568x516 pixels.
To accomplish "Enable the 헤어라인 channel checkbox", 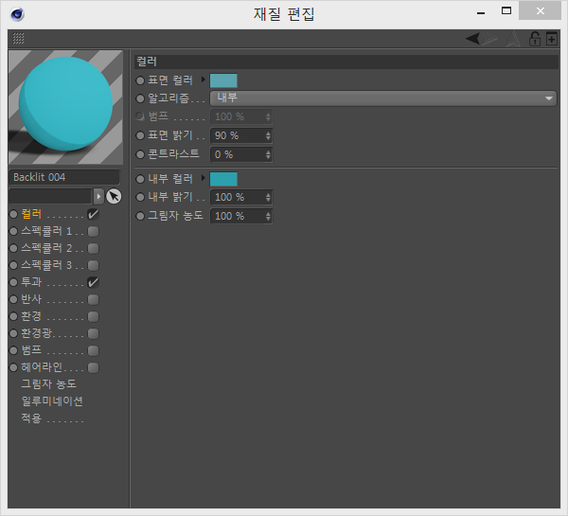I will 93,367.
